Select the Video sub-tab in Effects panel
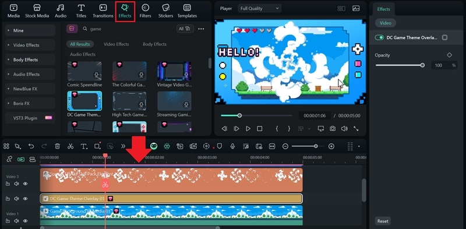 click(x=386, y=23)
